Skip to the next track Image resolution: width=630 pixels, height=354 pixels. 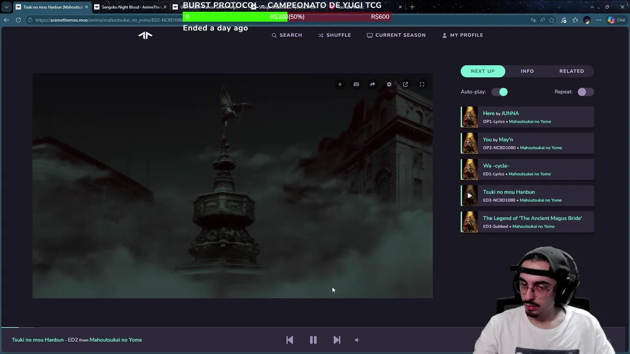337,340
